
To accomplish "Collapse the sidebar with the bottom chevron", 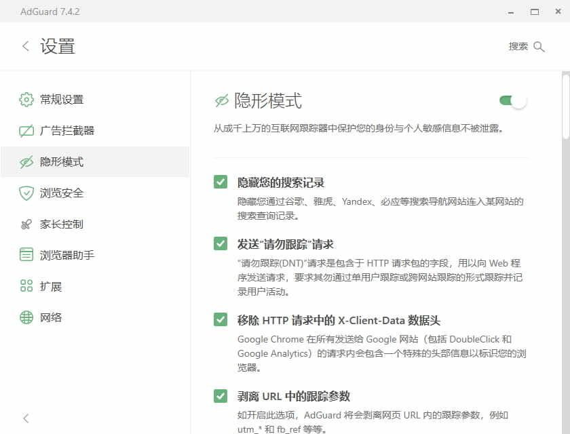I will coord(26,418).
